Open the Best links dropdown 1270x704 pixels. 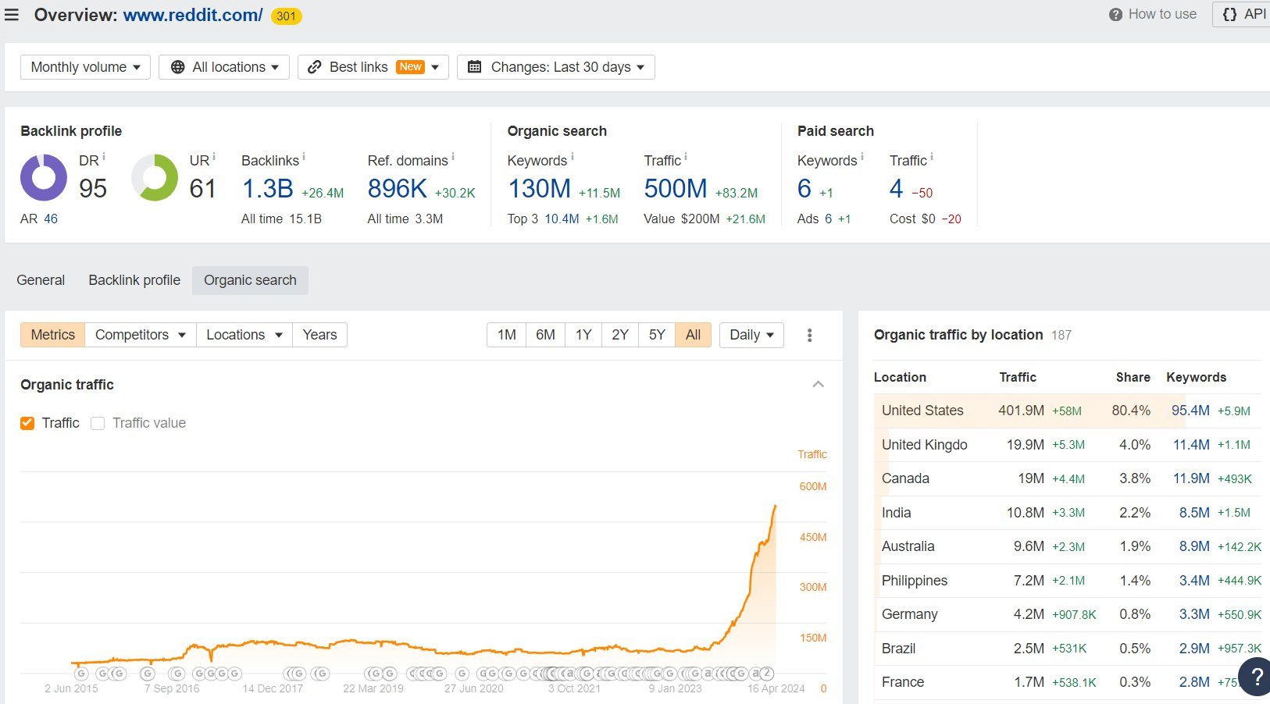[x=373, y=67]
